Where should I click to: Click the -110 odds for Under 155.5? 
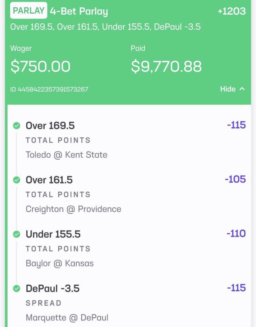236,233
